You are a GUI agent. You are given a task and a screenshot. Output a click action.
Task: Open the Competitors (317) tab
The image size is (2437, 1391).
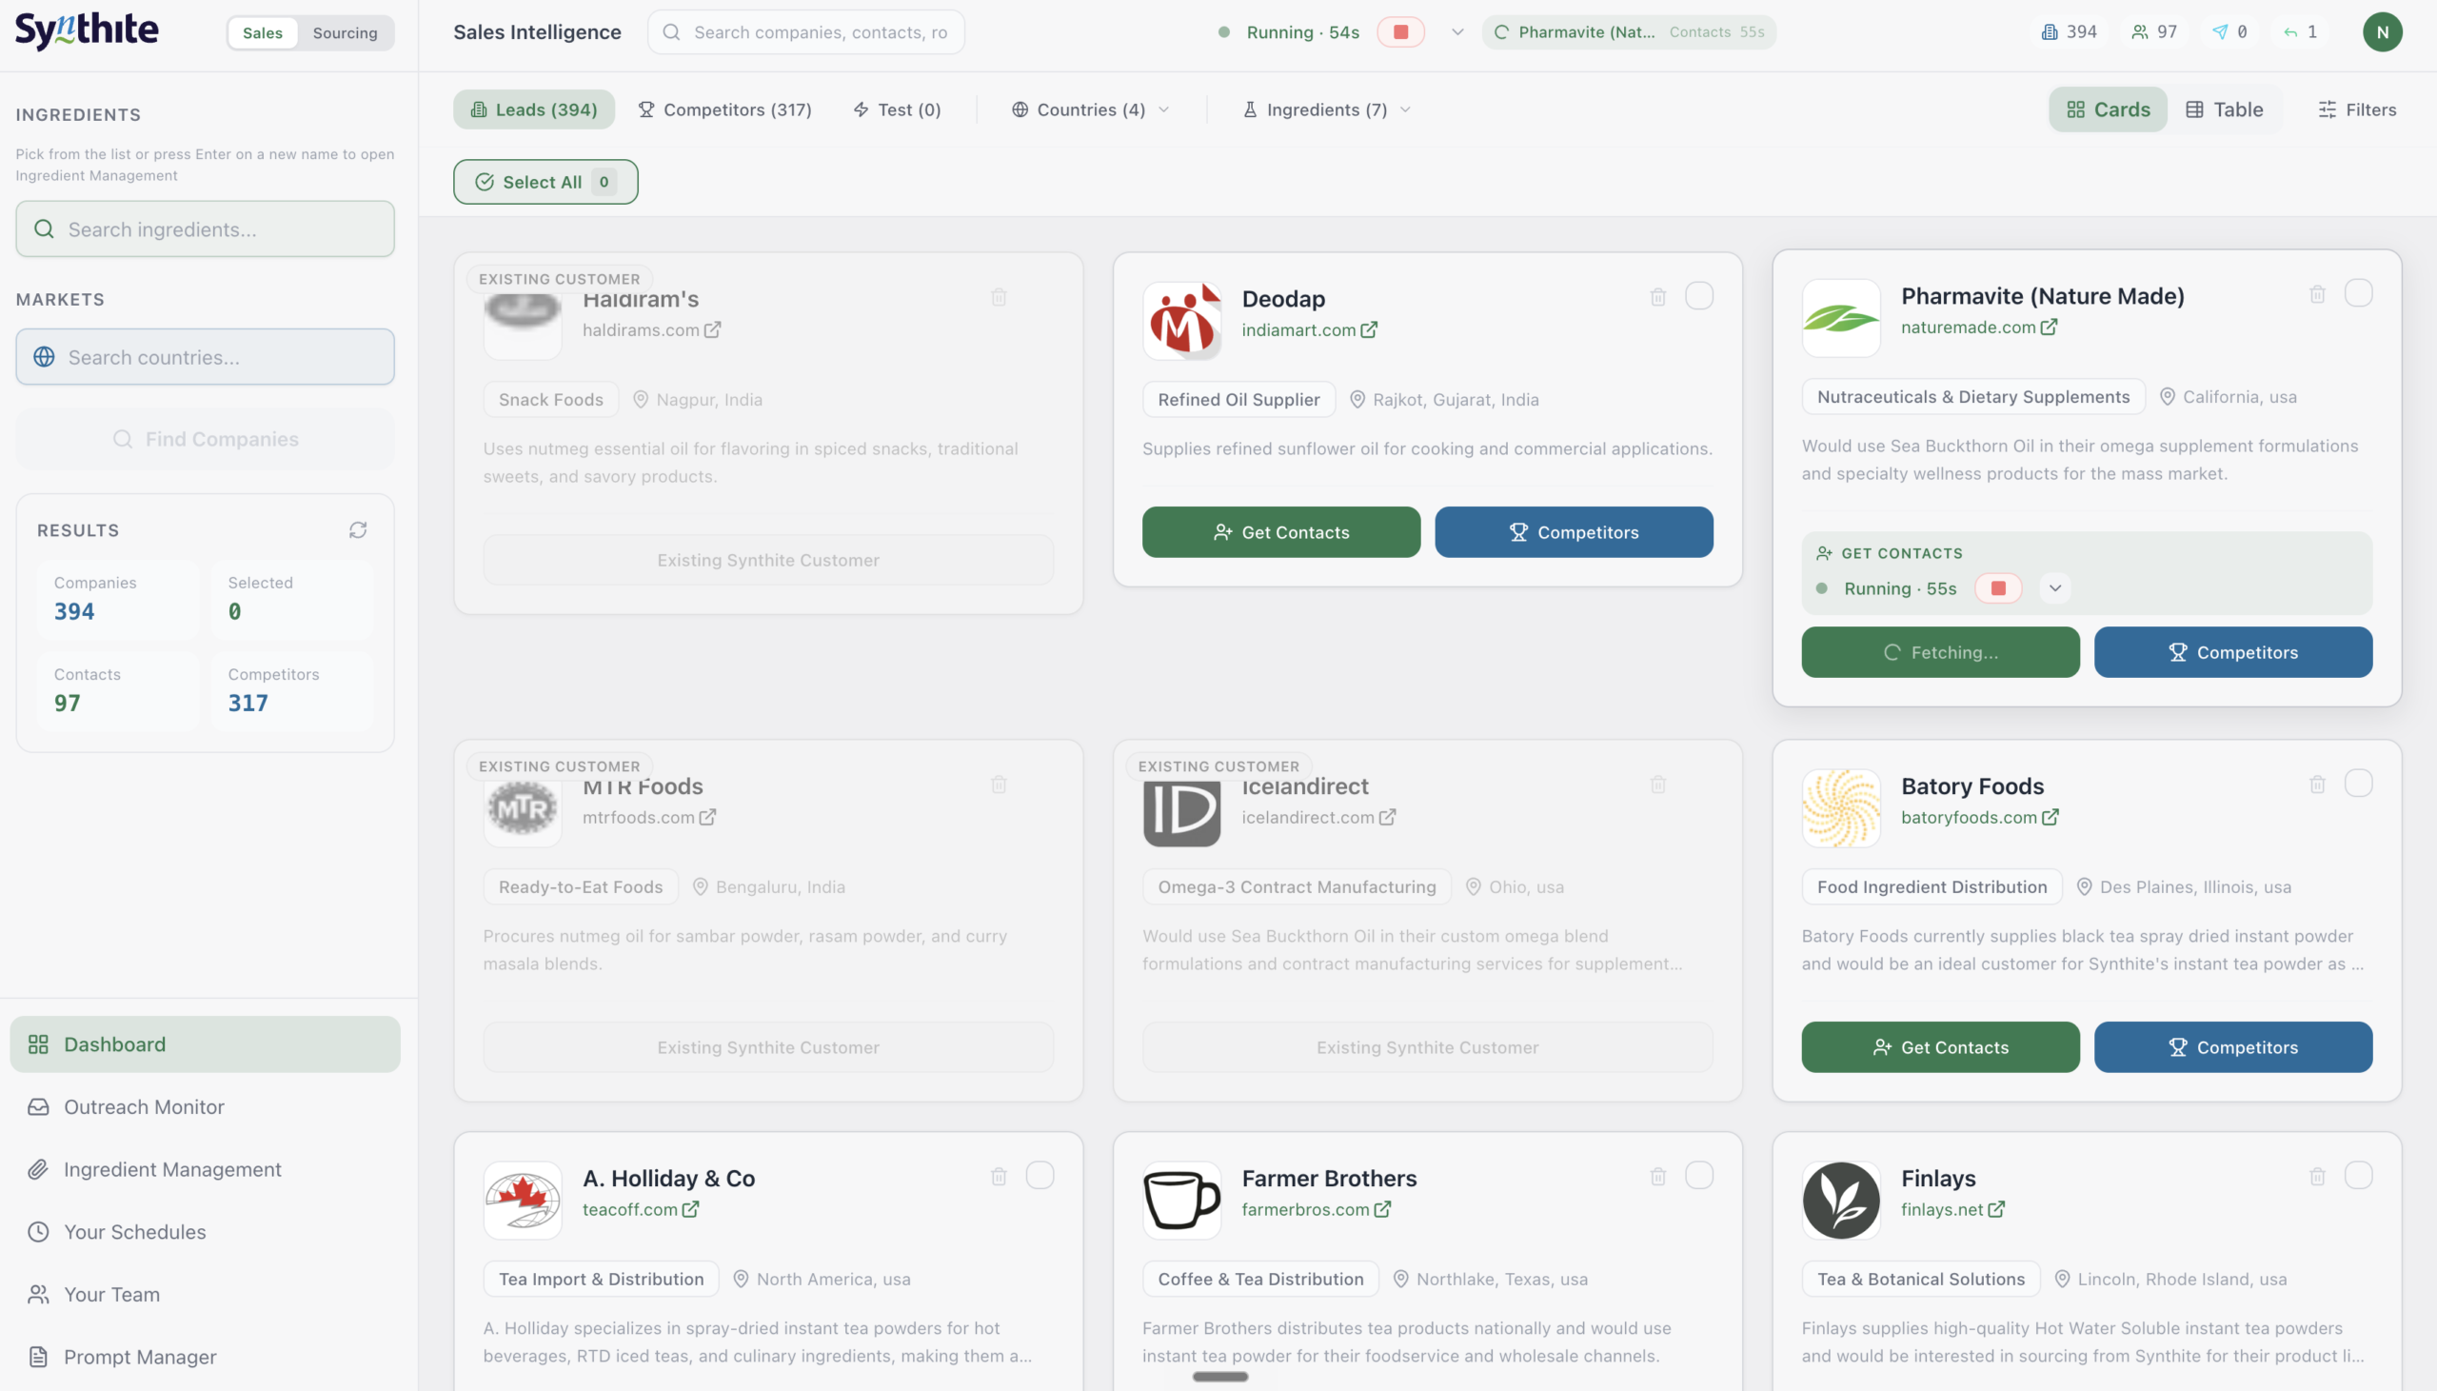click(x=724, y=109)
